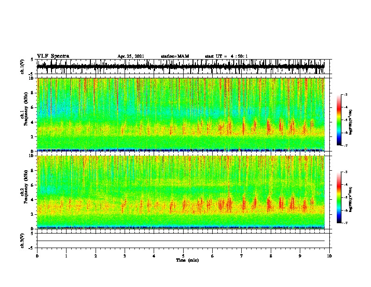
Task: Click the "ch.3(V)" bottom panel axis label
Action: point(22,241)
